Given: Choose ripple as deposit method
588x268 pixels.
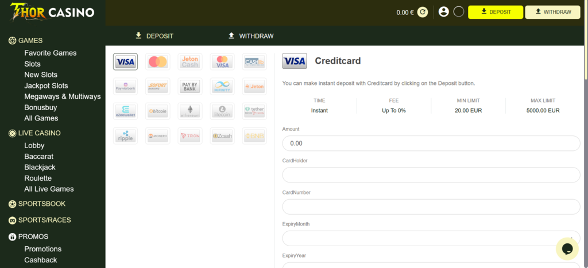Looking at the screenshot, I should click(x=125, y=136).
